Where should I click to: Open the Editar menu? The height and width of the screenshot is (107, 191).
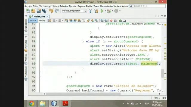point(36,6)
